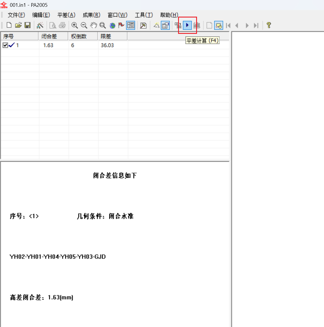Open the 工具(T) menu
The height and width of the screenshot is (327, 324).
[x=144, y=15]
